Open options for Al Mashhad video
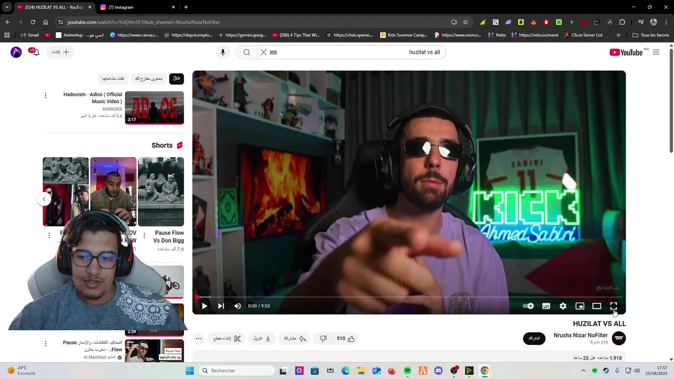The height and width of the screenshot is (379, 674). tap(45, 344)
